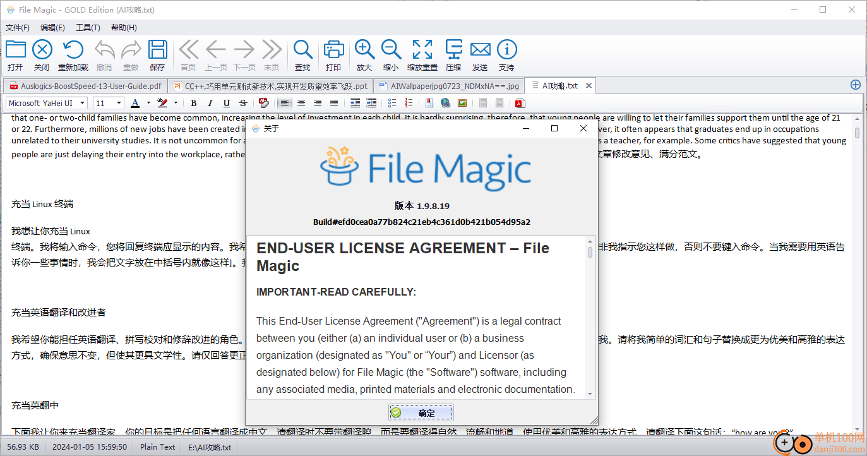The height and width of the screenshot is (456, 867).
Task: Minimize the 关于 dialog window
Action: pyautogui.click(x=525, y=128)
